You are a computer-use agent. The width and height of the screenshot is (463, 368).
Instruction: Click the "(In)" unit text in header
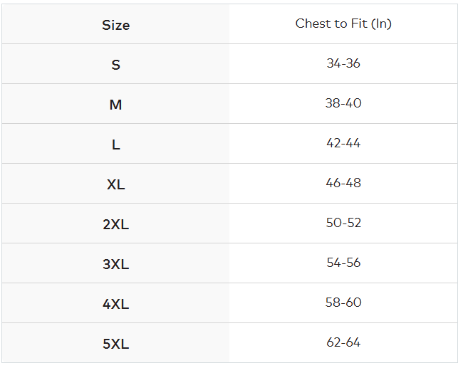pyautogui.click(x=383, y=23)
